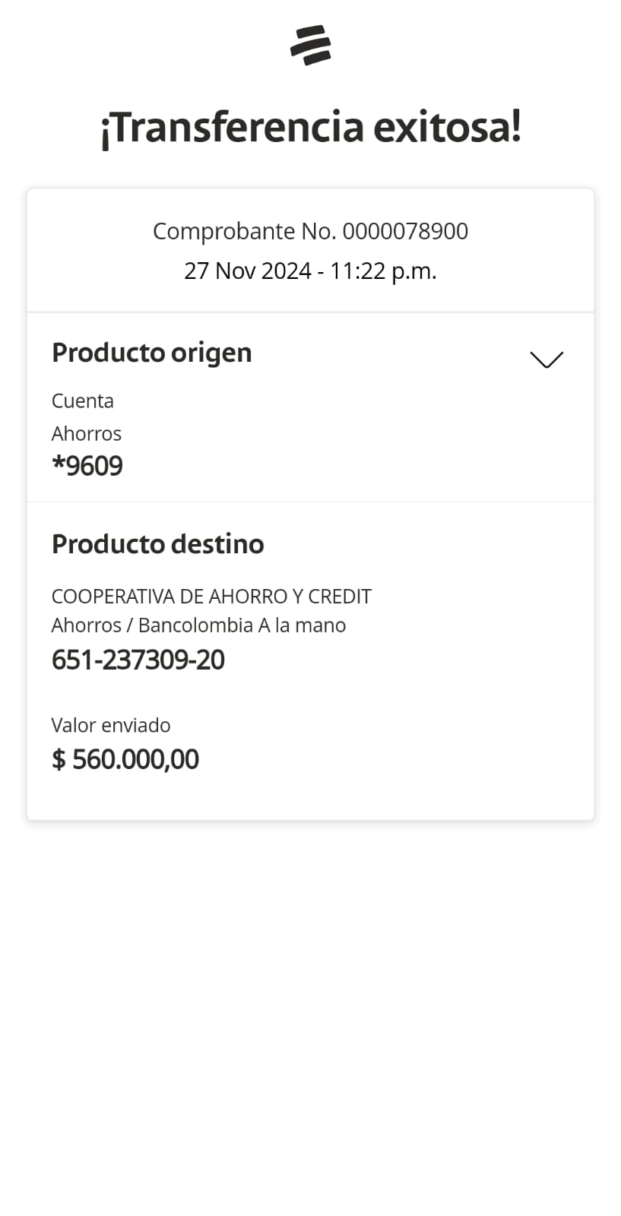Click the word origen in the section heading
Viewport: 621px width, 1216px height.
211,353
